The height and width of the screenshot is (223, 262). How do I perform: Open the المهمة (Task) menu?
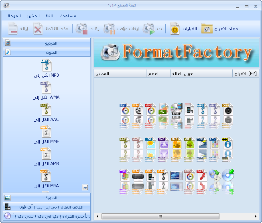pyautogui.click(x=14, y=16)
